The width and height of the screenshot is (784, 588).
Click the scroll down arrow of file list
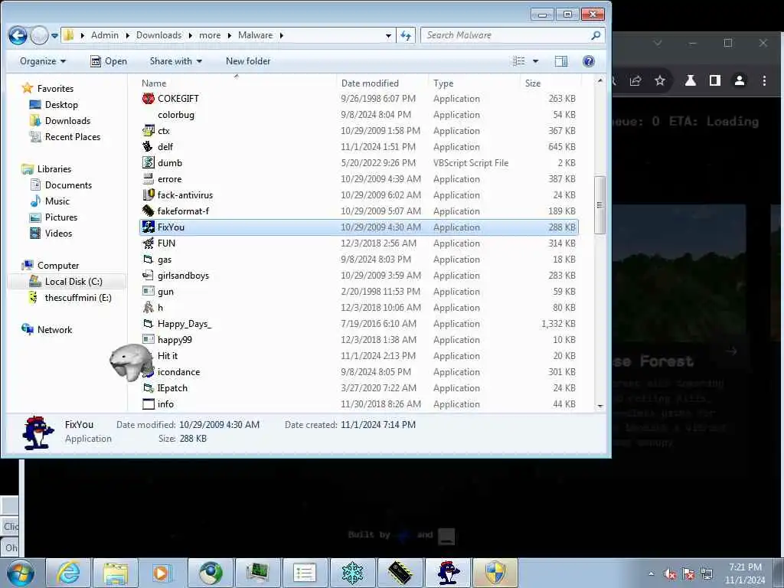[x=600, y=407]
